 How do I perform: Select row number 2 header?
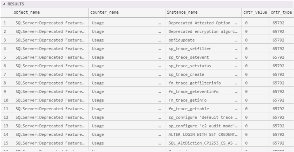point(6,31)
